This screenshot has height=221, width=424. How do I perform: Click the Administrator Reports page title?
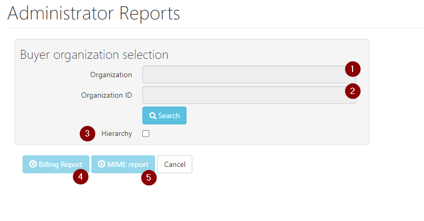[x=94, y=13]
